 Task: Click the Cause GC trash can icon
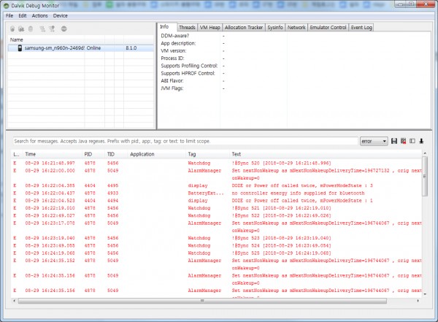coord(31,28)
